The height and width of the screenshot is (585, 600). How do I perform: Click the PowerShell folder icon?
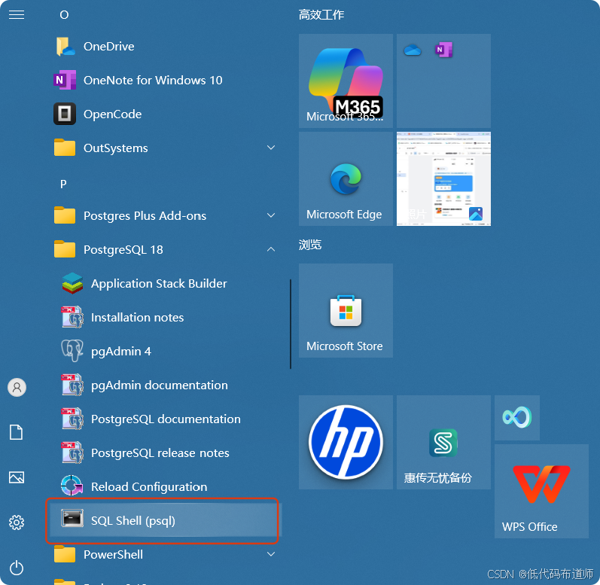coord(65,554)
